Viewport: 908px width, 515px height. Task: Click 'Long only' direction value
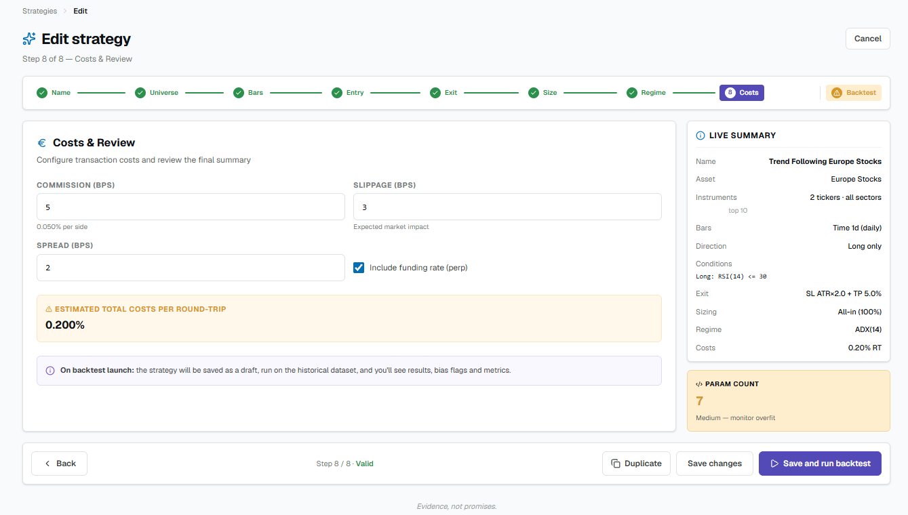tap(865, 246)
